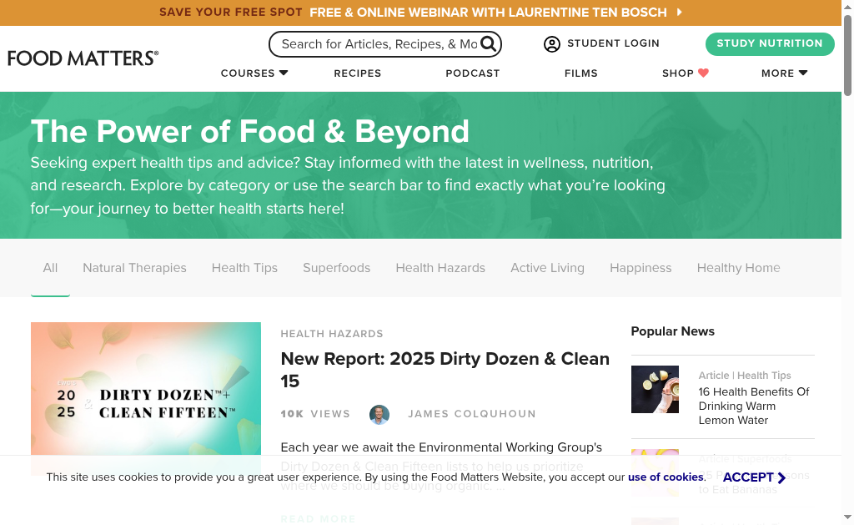Click the arrow icon in webinar banner
Image resolution: width=854 pixels, height=525 pixels.
(679, 12)
